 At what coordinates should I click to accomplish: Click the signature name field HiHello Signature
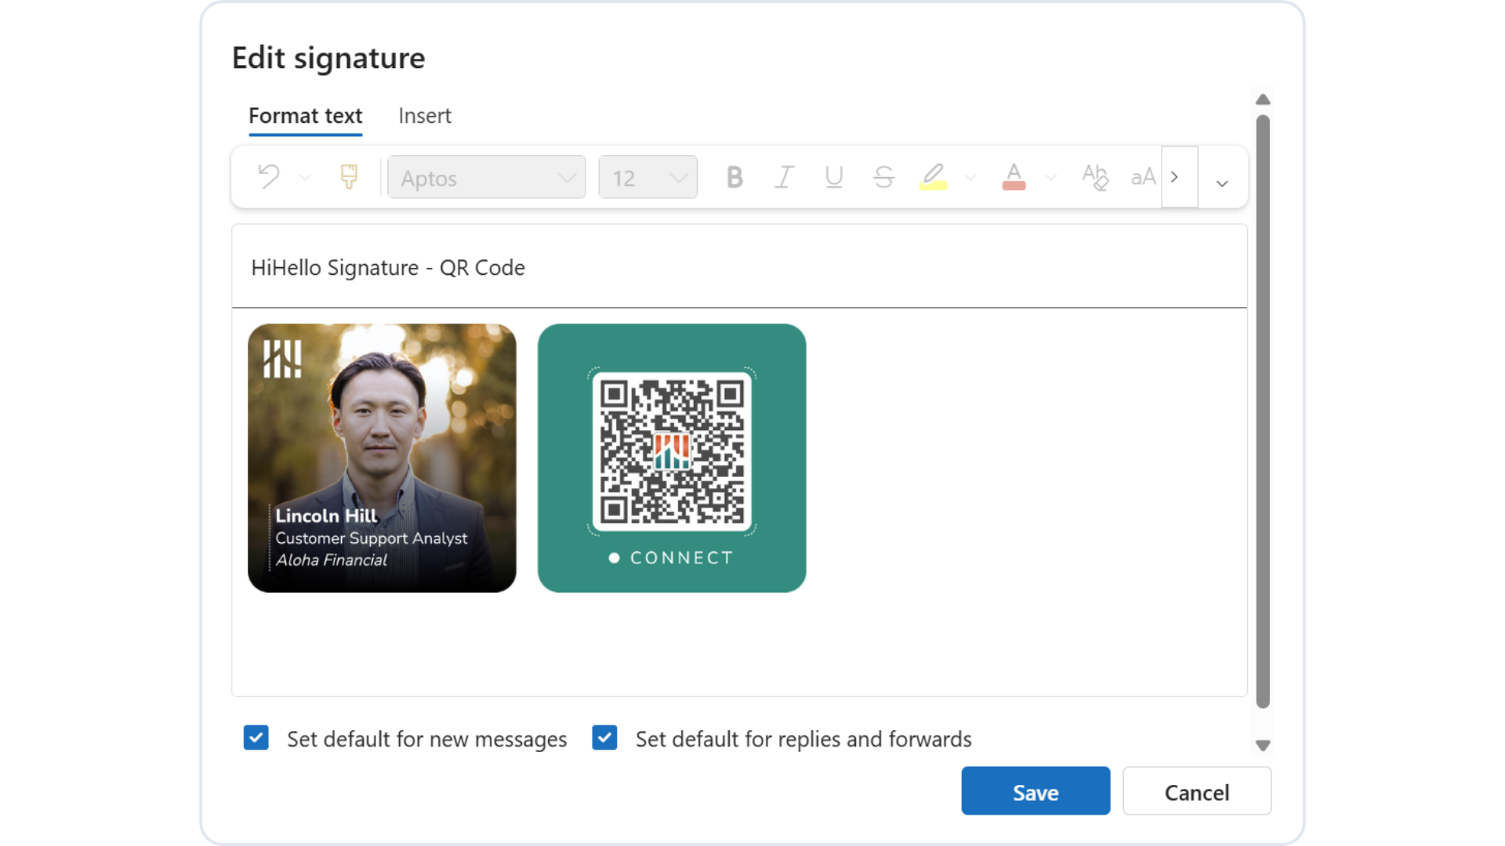(739, 267)
